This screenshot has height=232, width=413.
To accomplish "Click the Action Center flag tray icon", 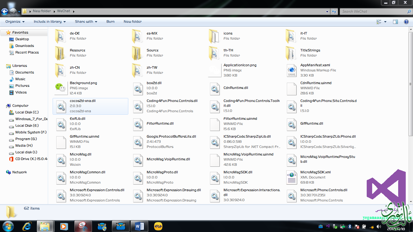I will [x=357, y=226].
